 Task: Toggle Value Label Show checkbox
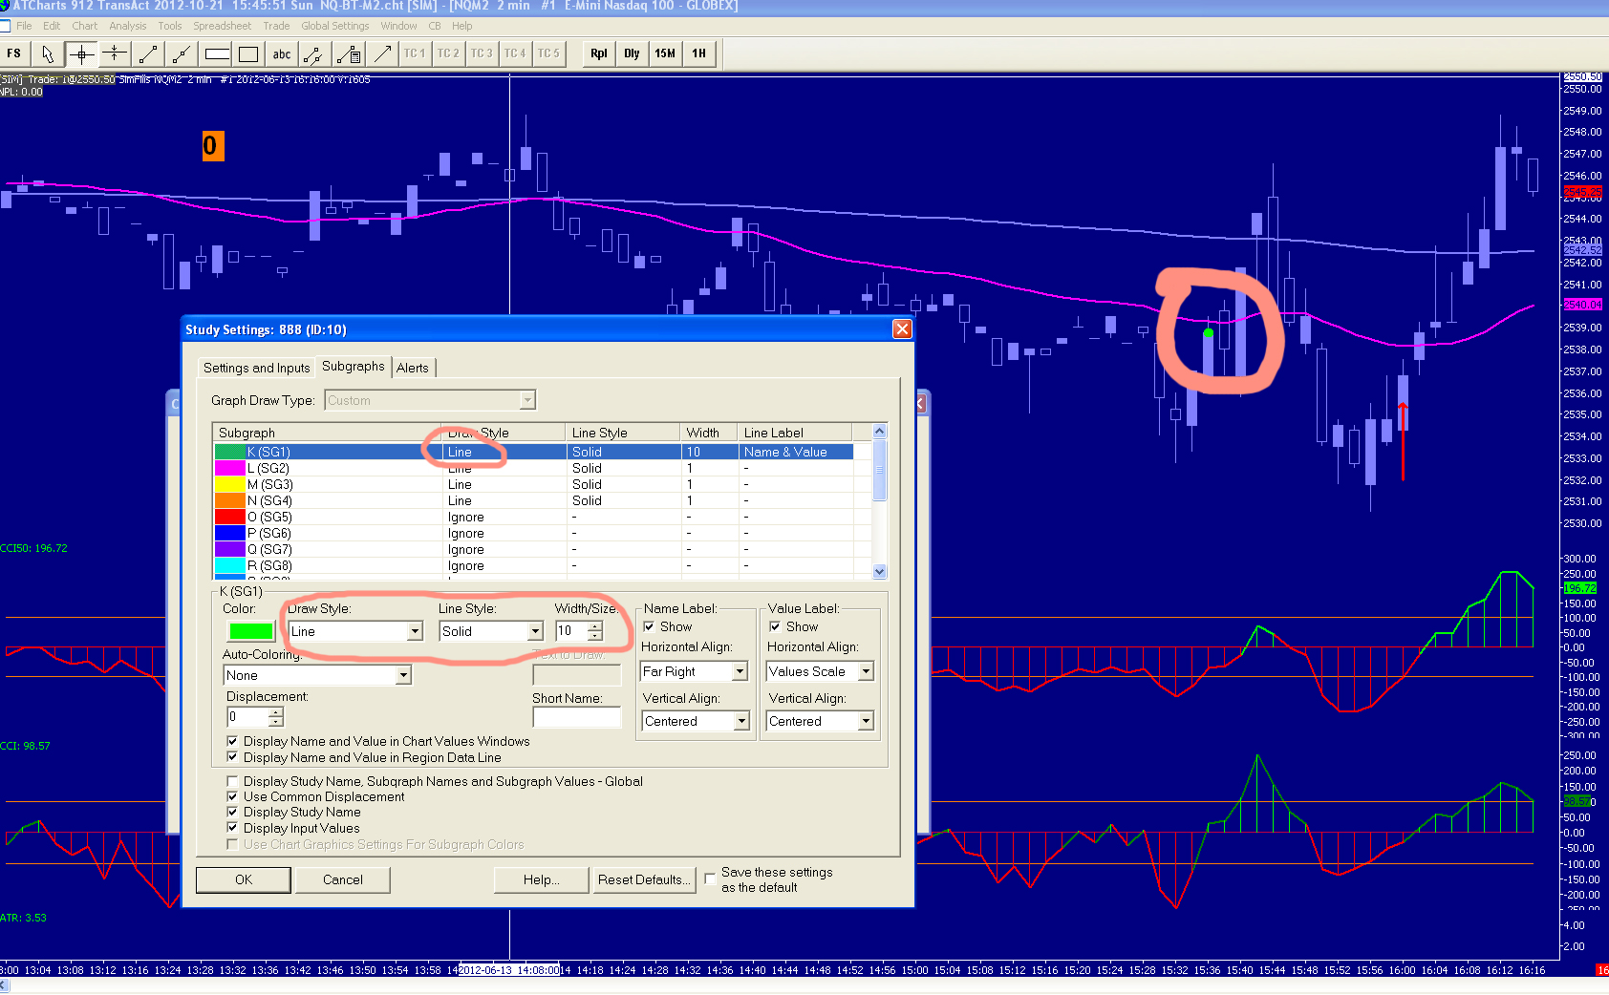[x=775, y=626]
